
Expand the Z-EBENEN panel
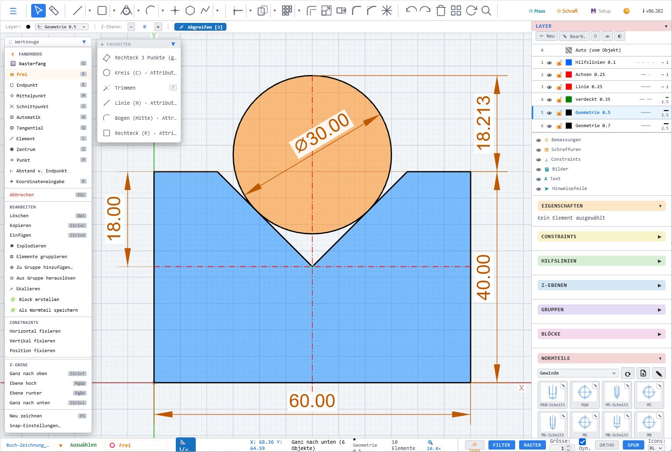click(601, 285)
